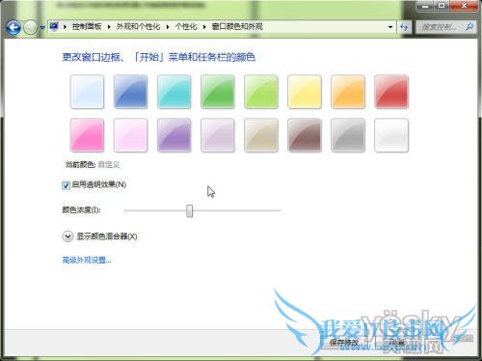Viewport: 482px width, 361px height.
Task: Expand arrow after 控制面板 breadcrumb
Action: point(109,27)
